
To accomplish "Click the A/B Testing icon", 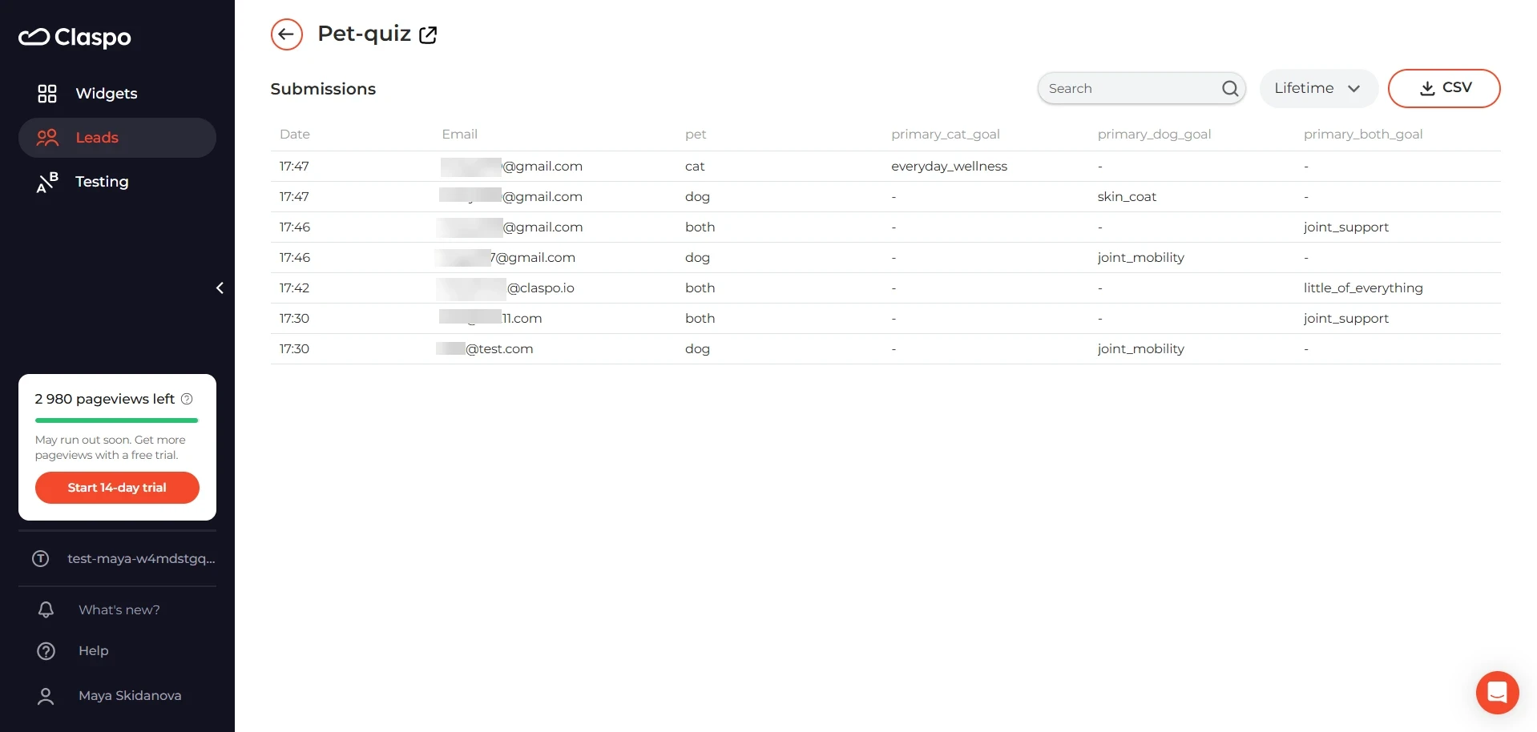I will point(47,182).
